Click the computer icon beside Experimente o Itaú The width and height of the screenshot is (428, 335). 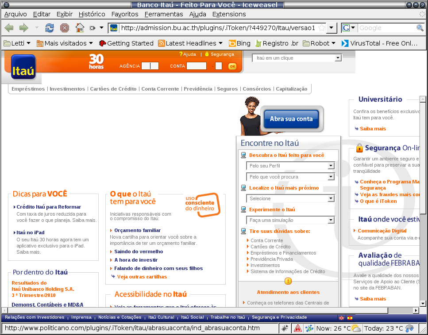pyautogui.click(x=243, y=209)
